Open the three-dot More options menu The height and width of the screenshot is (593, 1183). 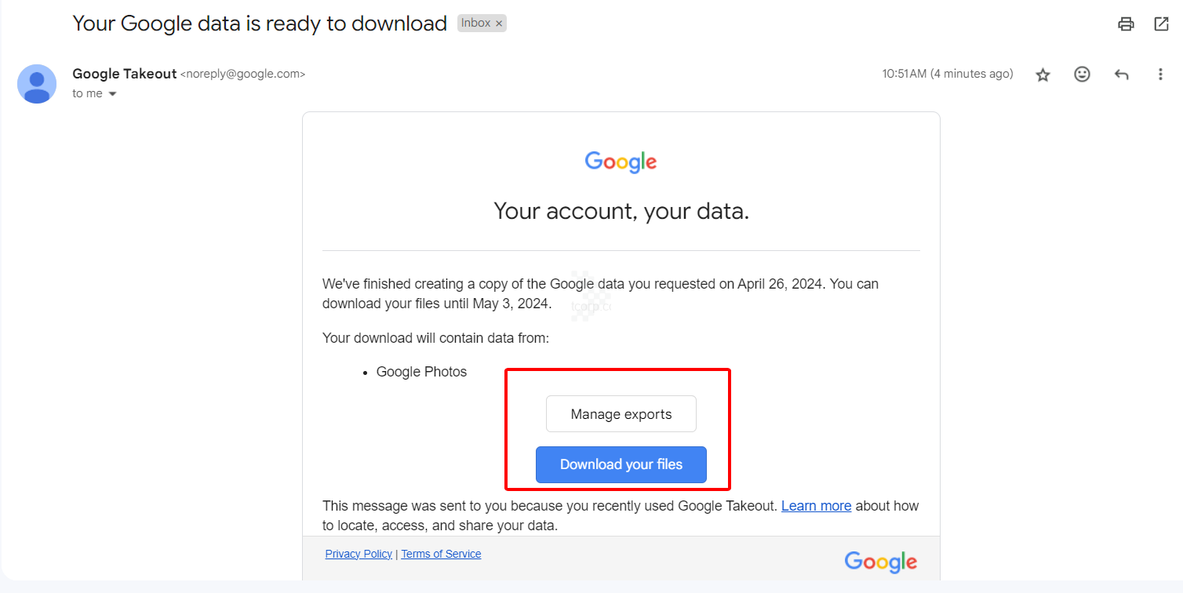(x=1160, y=75)
